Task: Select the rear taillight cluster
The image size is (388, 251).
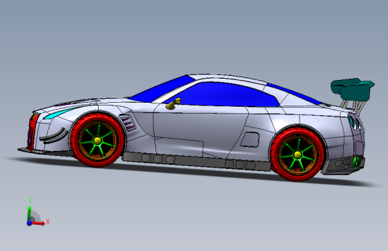Action: [x=355, y=123]
